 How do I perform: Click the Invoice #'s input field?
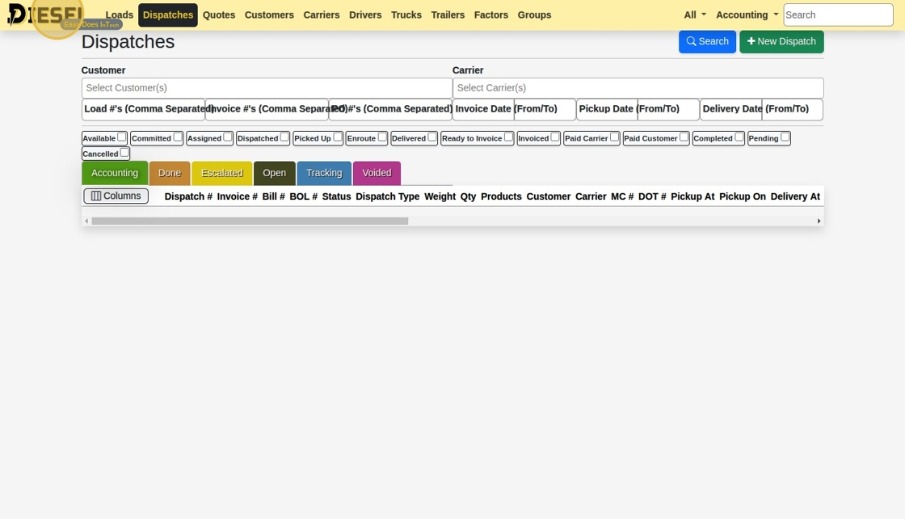pyautogui.click(x=267, y=109)
